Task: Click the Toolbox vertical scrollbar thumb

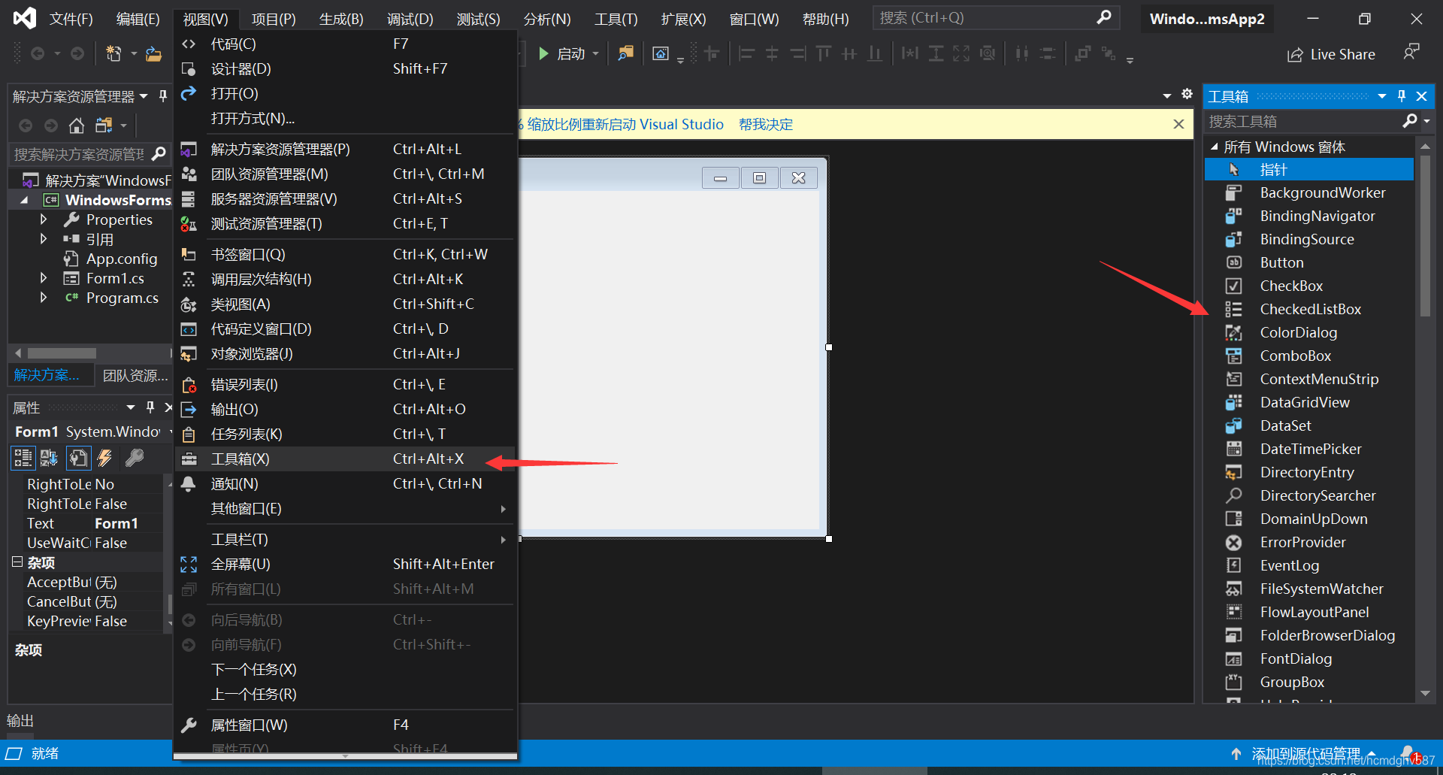Action: [x=1425, y=235]
